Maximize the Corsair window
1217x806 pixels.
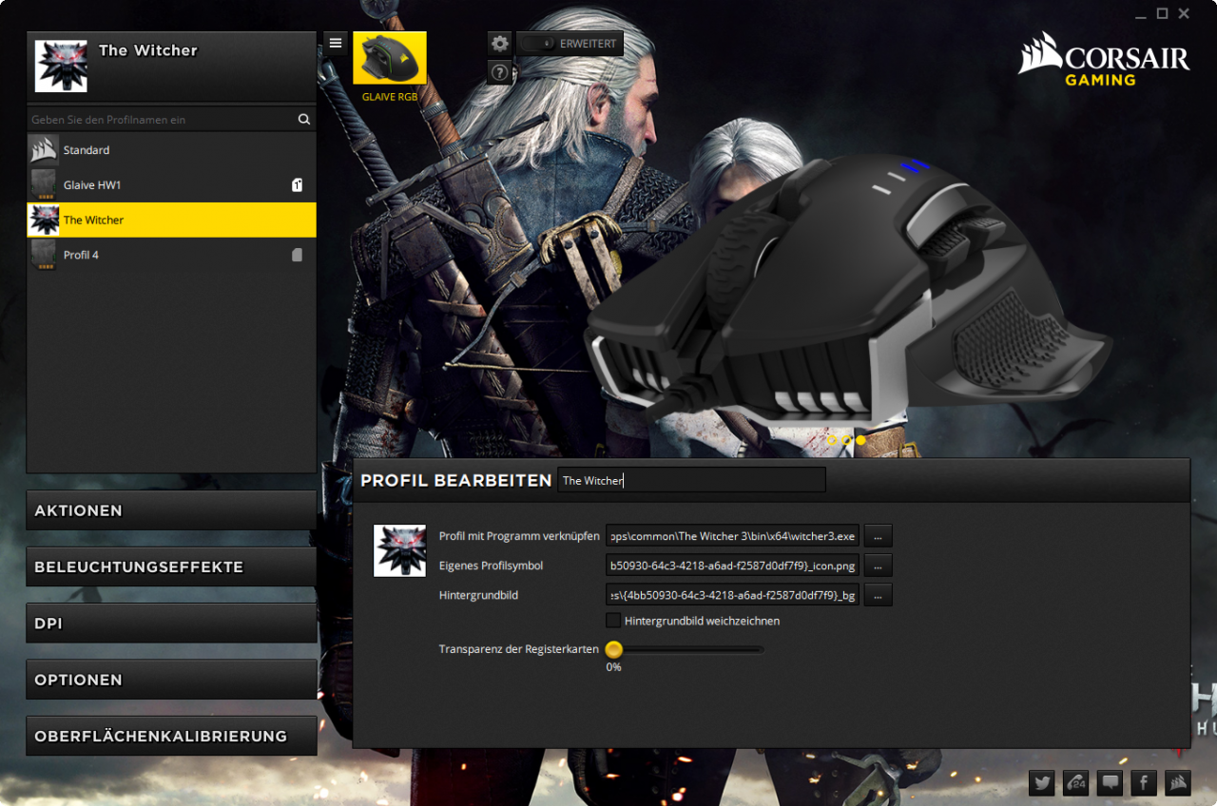coord(1162,14)
